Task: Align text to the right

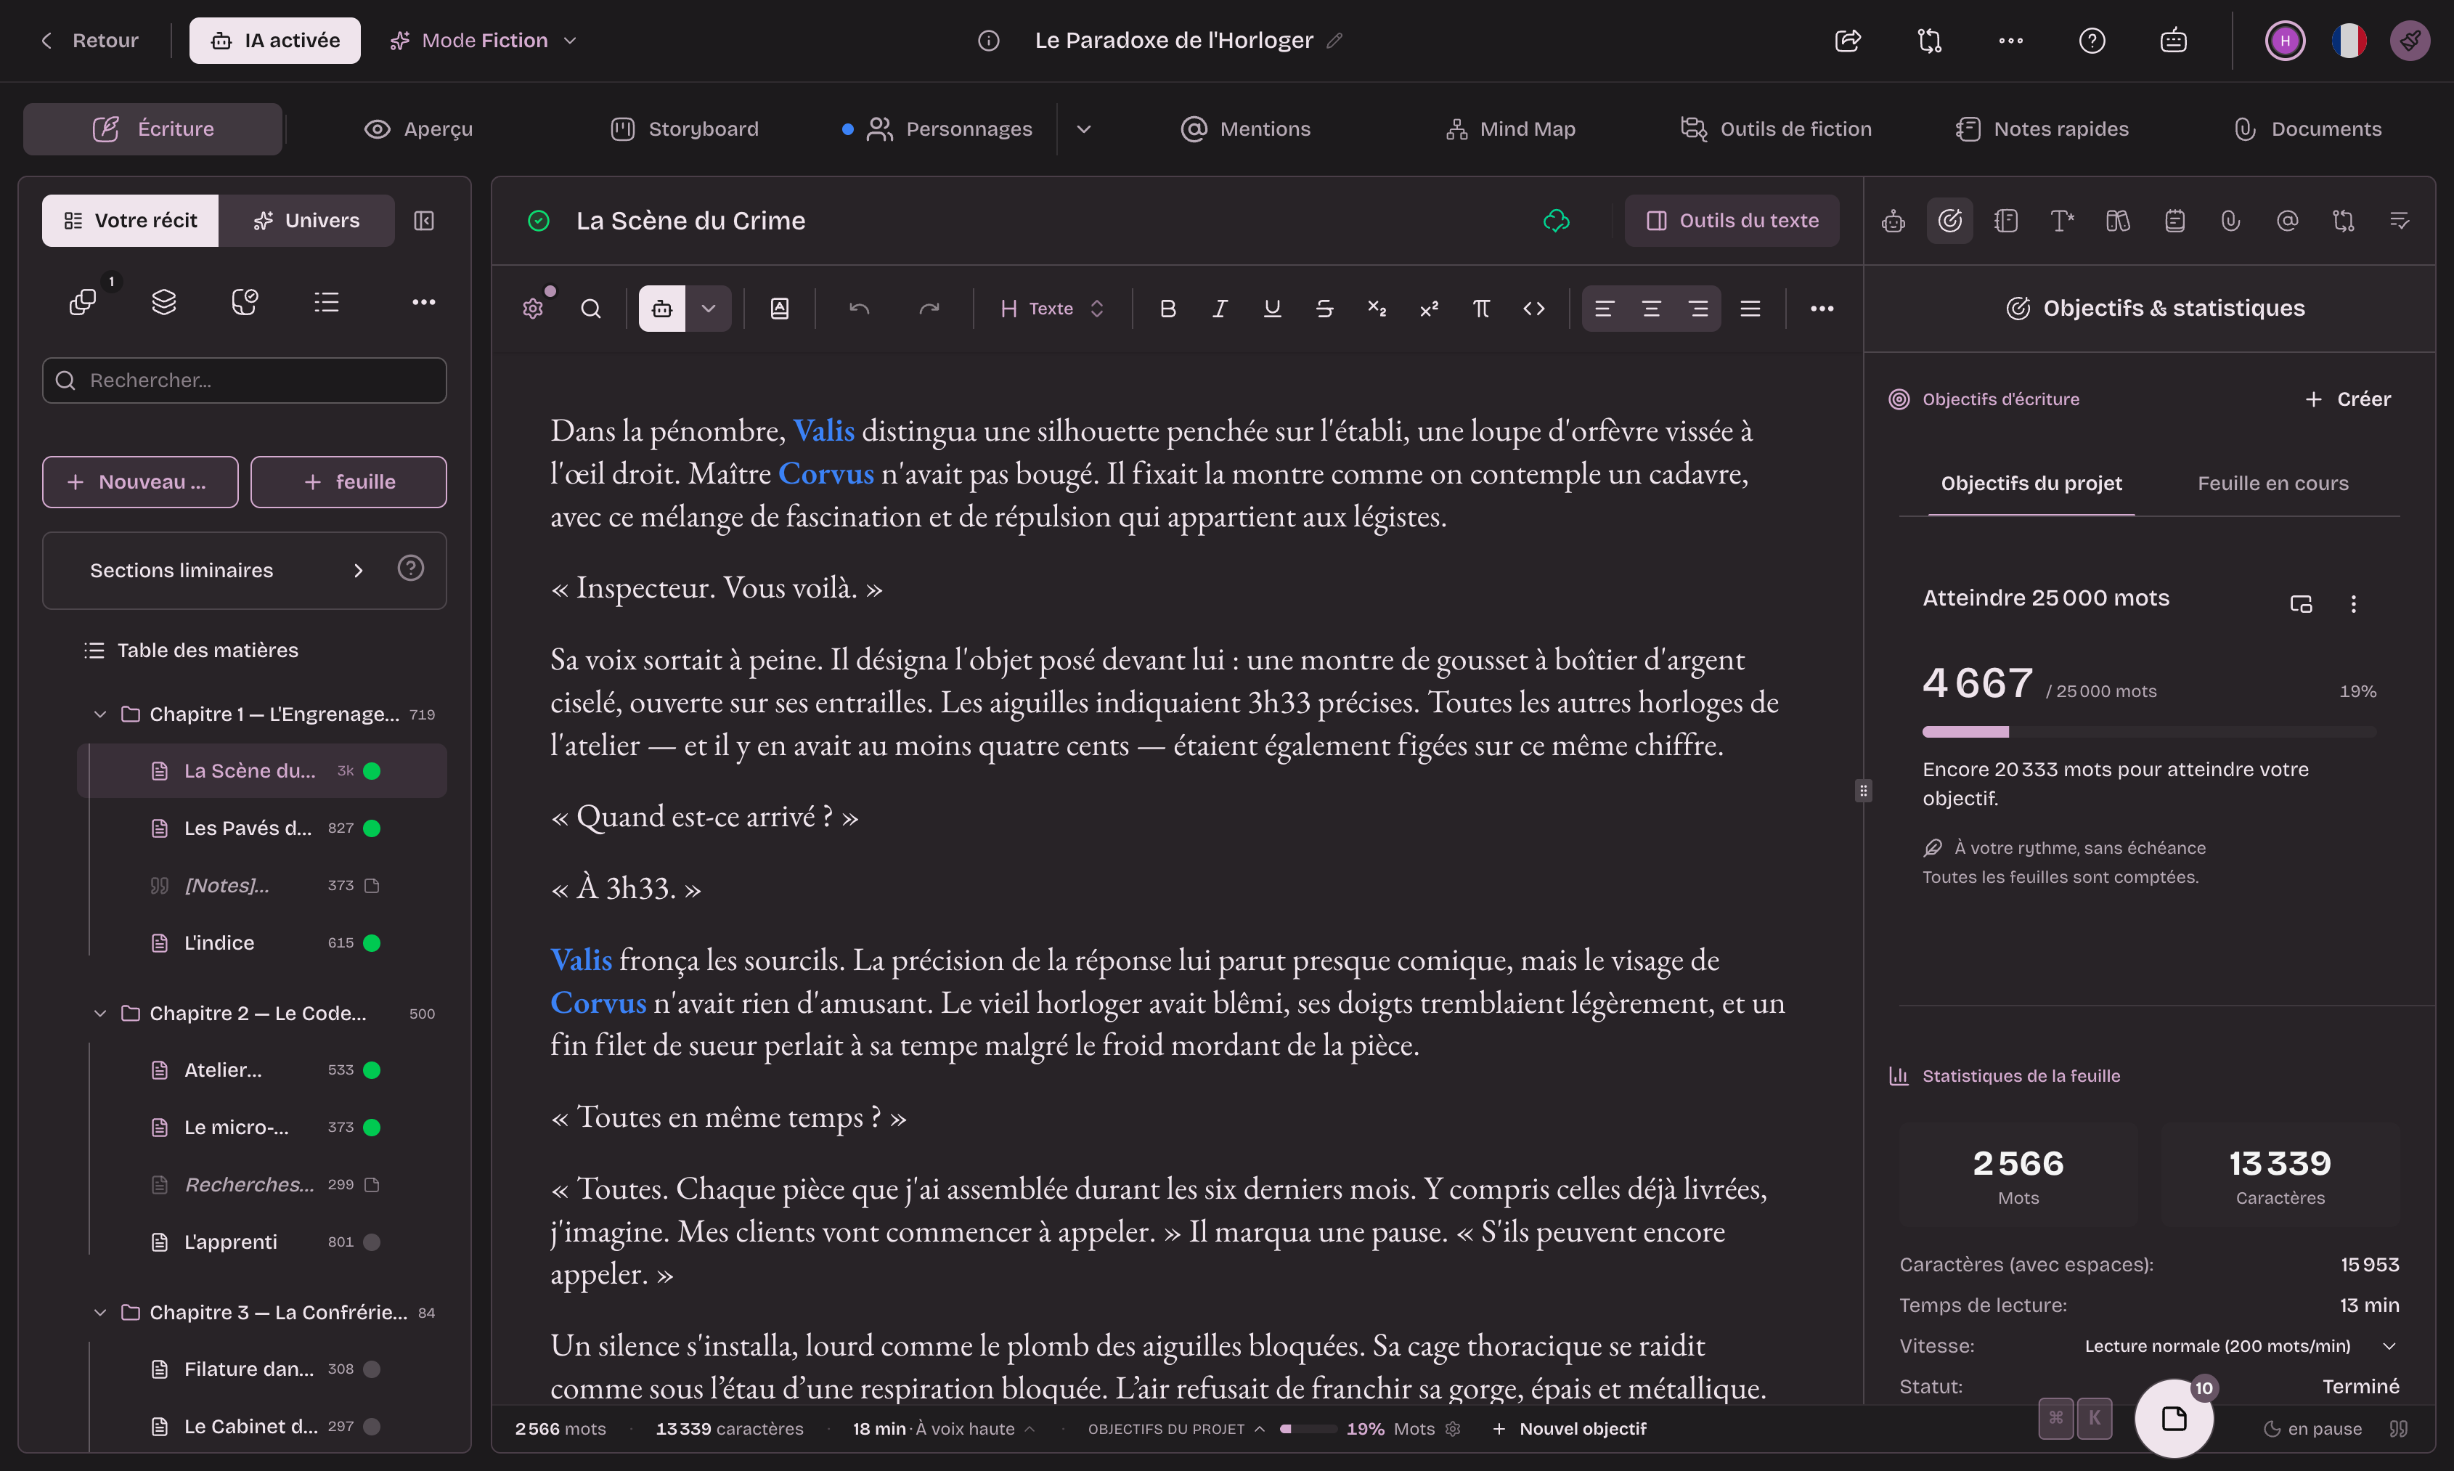Action: [x=1697, y=309]
